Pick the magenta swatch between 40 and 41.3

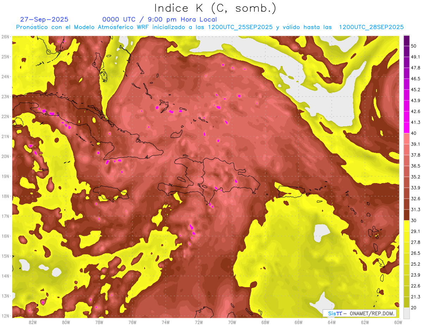pyautogui.click(x=406, y=128)
